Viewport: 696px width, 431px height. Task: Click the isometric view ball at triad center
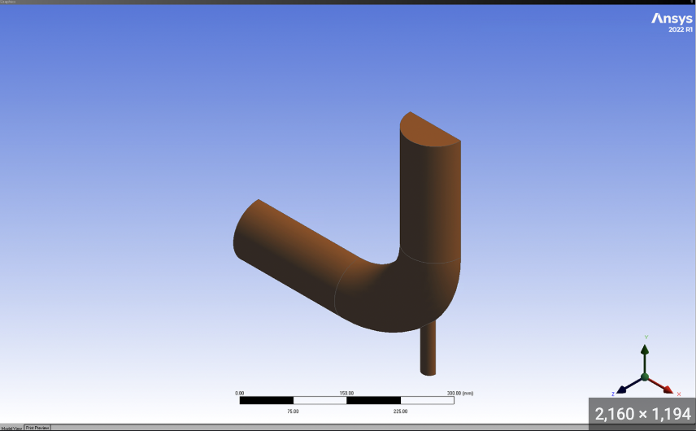[645, 377]
